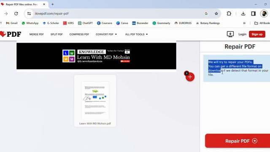Viewport: 270px width, 152px height.
Task: Click the Google icon in the address bar
Action: click(206, 14)
